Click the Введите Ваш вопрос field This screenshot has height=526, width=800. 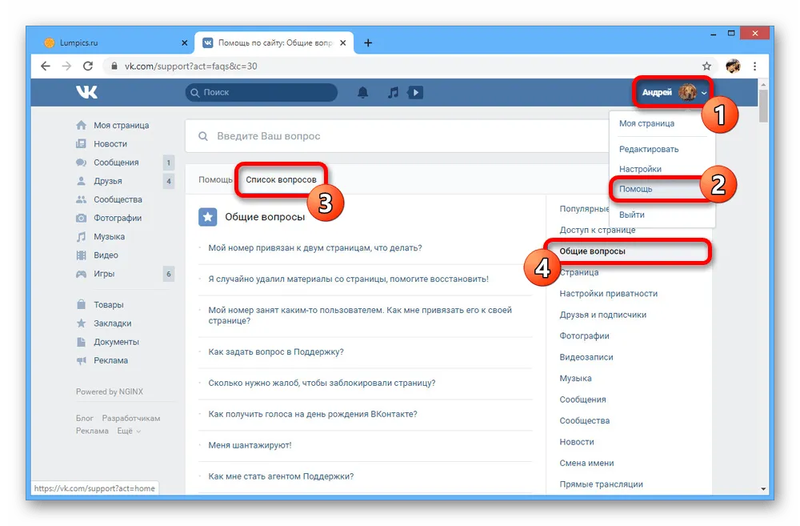pyautogui.click(x=398, y=136)
